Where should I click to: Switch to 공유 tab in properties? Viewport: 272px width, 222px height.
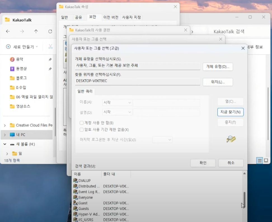coord(78,17)
